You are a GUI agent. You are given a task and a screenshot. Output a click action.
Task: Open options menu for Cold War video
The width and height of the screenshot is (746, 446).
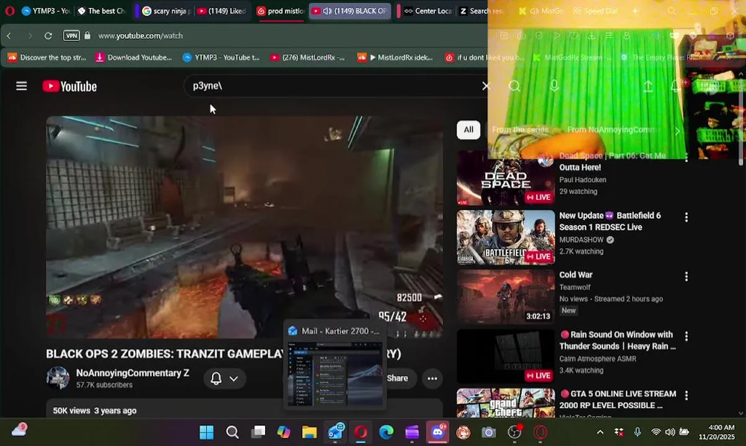(x=686, y=277)
